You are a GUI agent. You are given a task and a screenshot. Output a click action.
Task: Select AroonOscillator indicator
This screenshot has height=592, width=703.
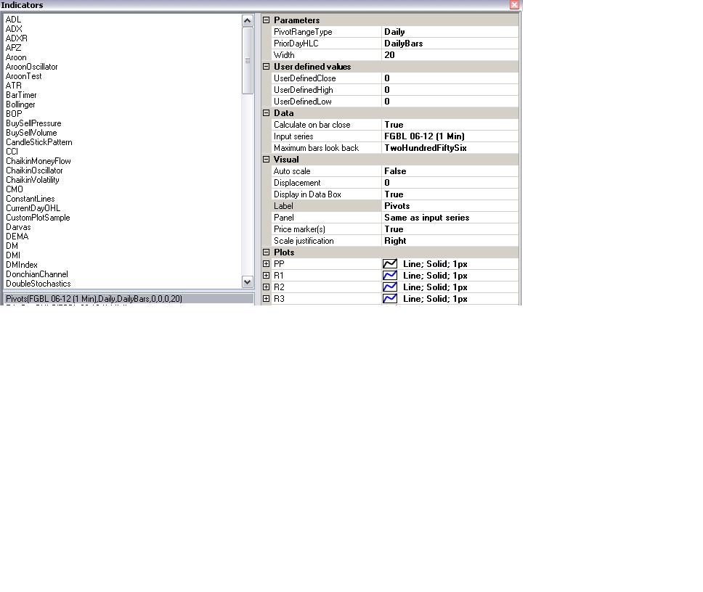[32, 67]
